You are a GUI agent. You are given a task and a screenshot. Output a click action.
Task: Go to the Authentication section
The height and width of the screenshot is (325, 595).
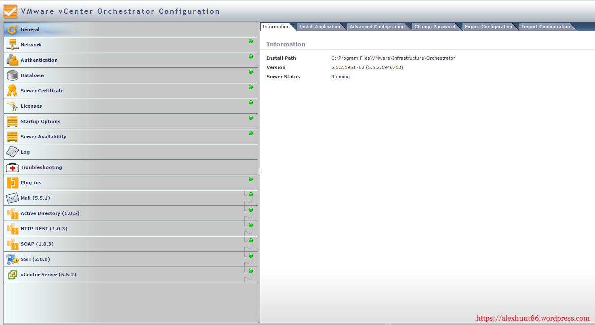click(x=130, y=60)
